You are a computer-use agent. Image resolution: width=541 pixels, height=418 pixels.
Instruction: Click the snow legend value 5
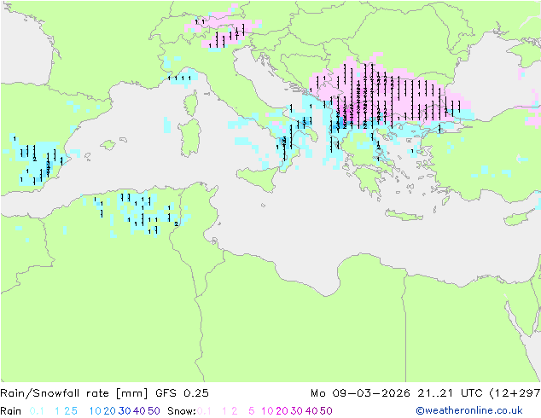[x=252, y=411]
